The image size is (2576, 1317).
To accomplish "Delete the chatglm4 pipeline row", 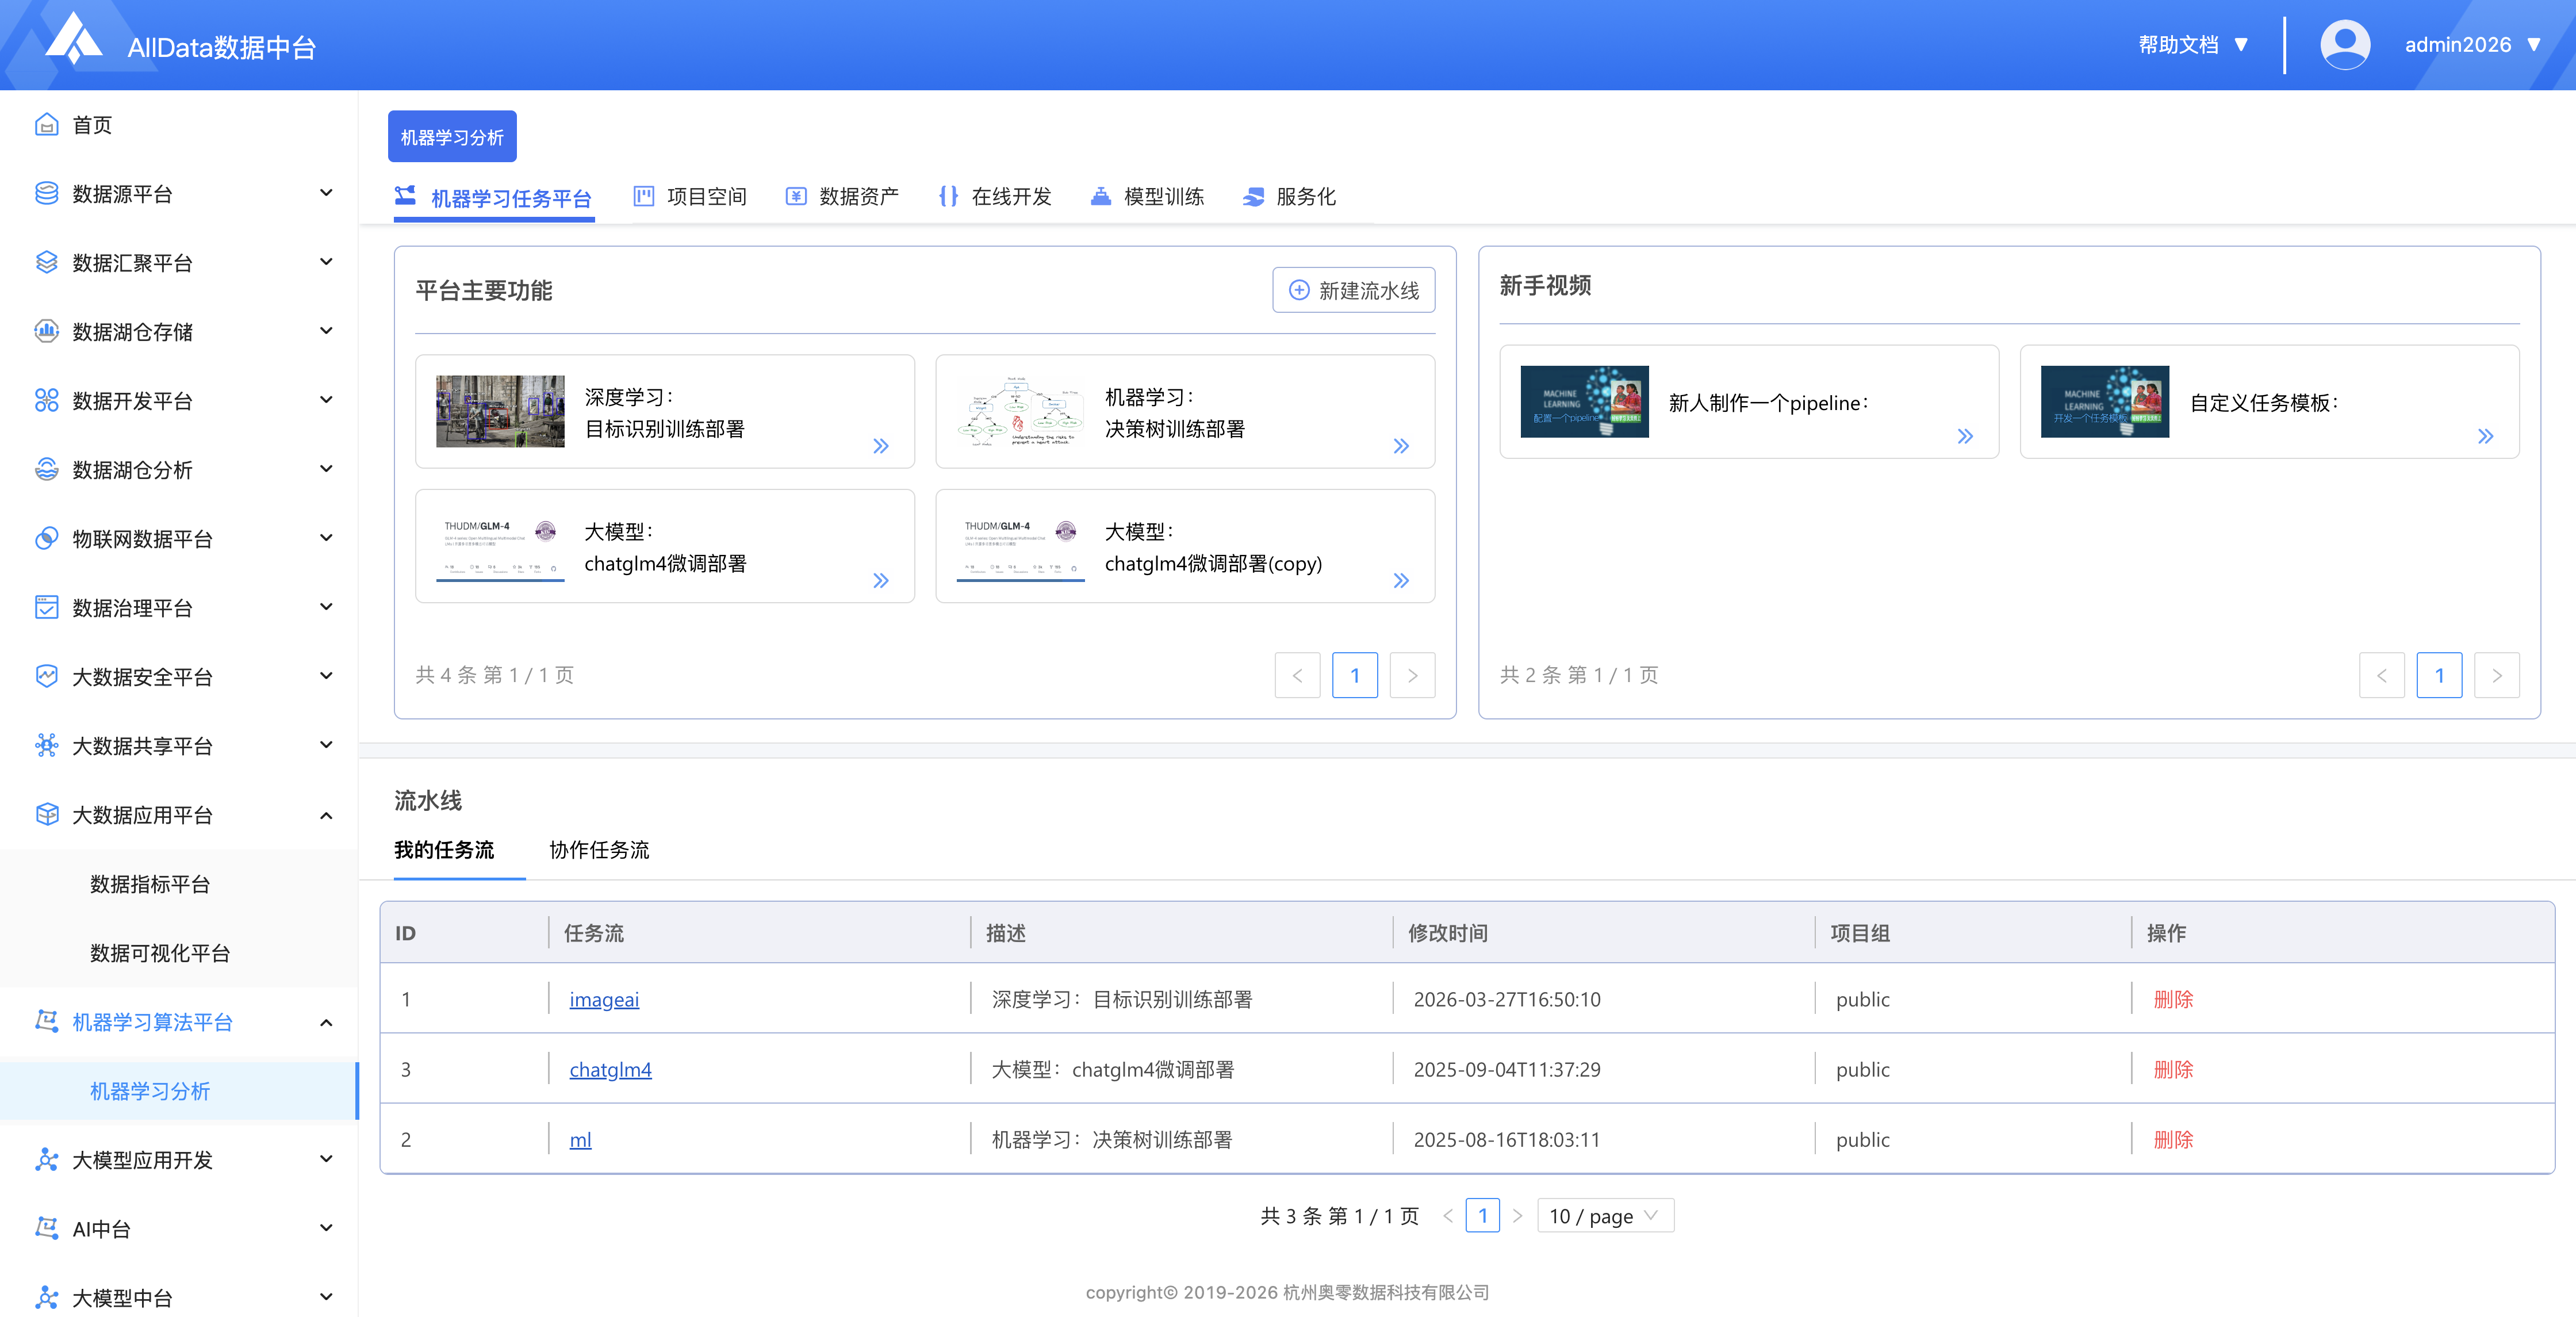I will 2173,1069.
